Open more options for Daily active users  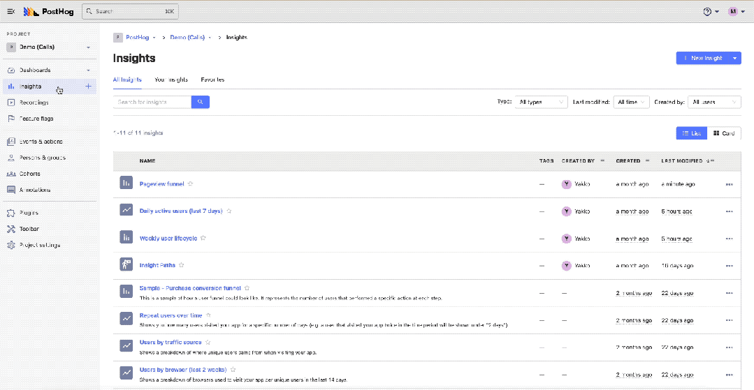(x=729, y=211)
